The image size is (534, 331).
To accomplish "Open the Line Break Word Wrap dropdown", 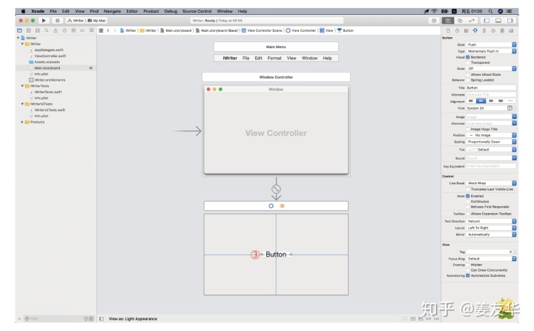I will 492,183.
